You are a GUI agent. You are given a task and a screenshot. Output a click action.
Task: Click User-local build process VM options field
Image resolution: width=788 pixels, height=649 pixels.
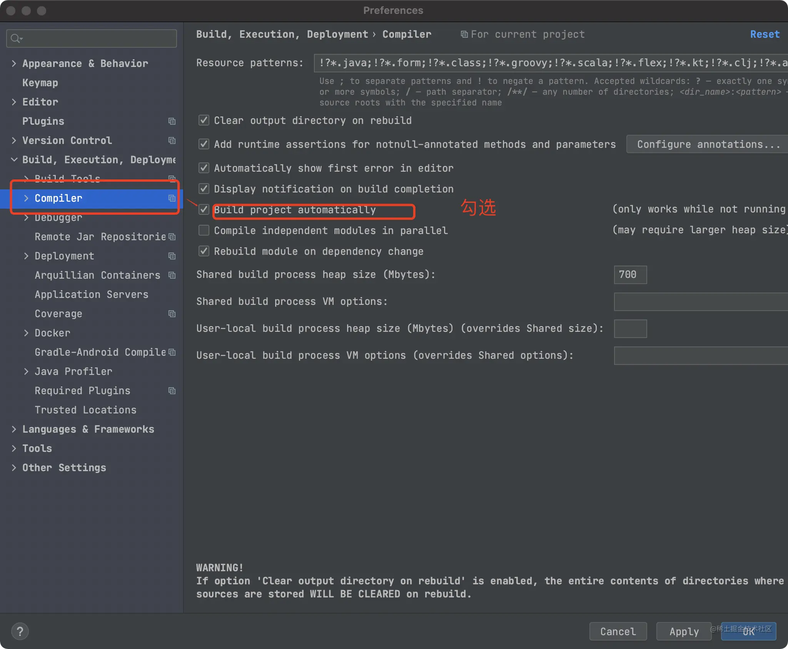point(701,355)
